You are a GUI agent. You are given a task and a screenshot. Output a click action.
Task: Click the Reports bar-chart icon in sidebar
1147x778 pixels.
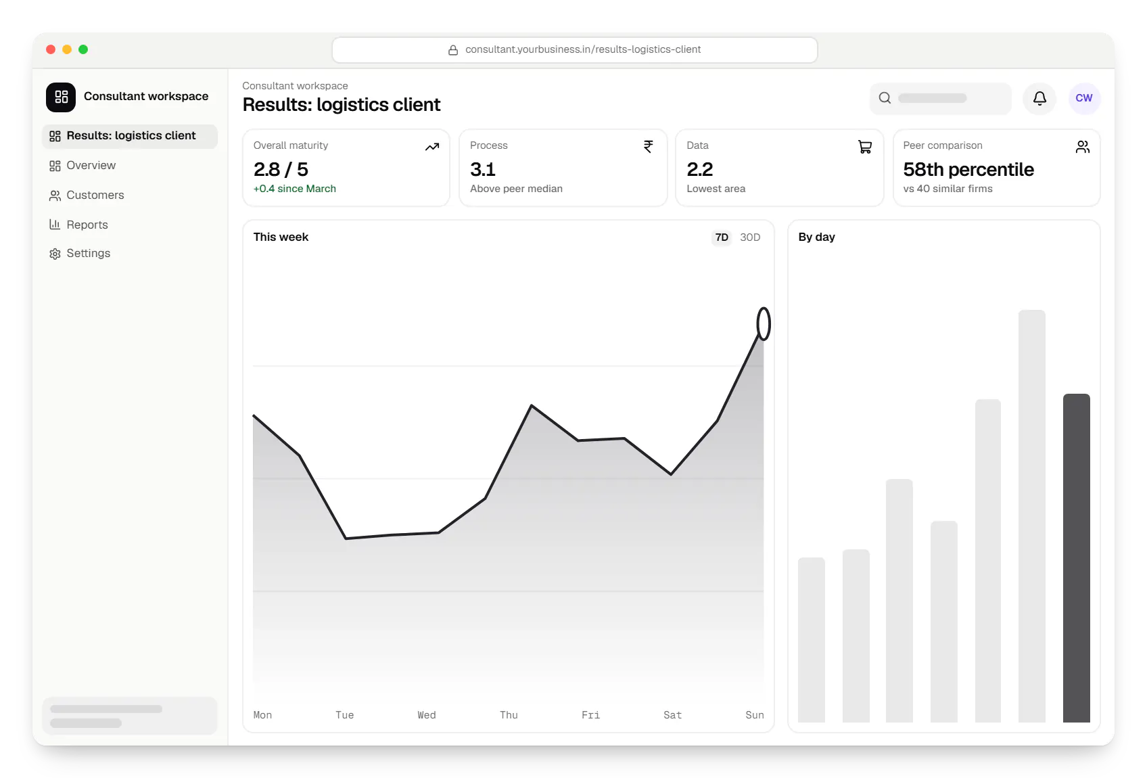(55, 225)
